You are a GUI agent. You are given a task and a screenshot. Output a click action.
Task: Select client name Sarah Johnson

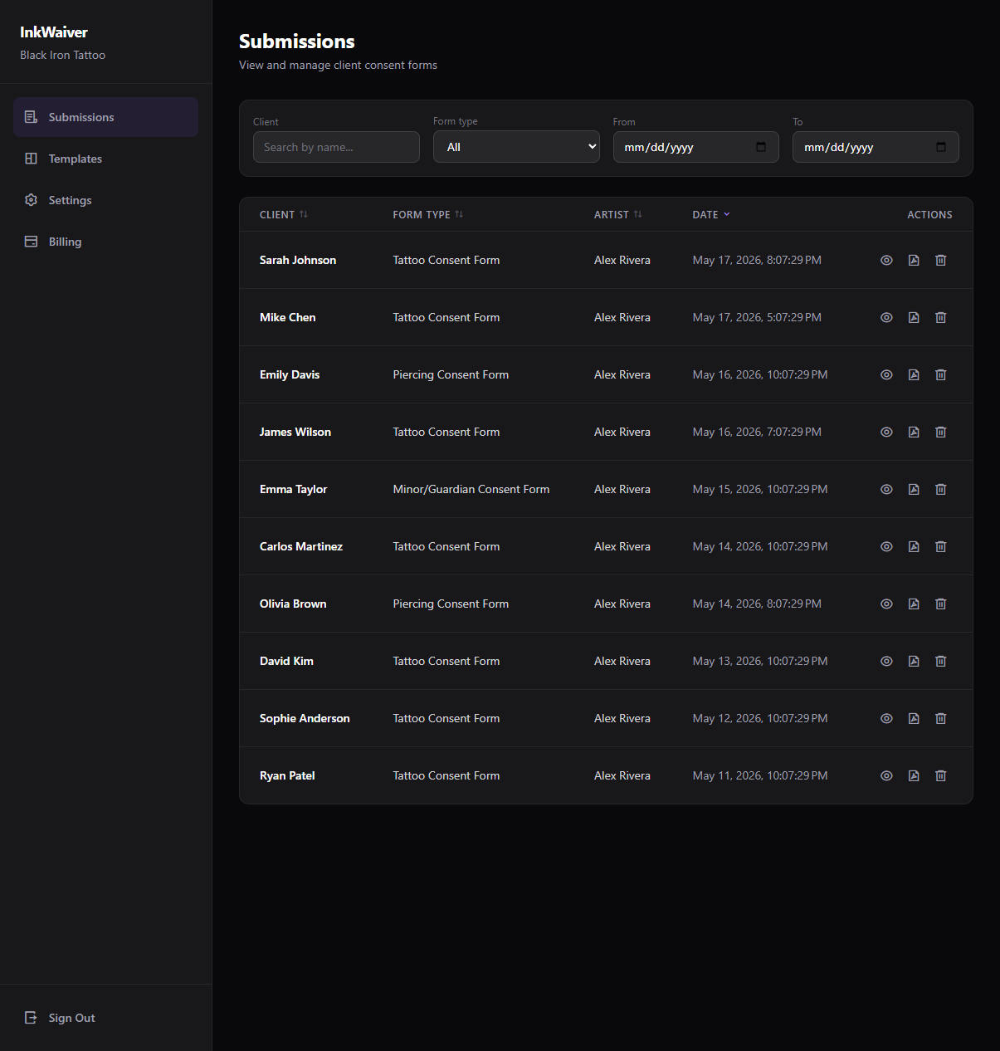298,260
